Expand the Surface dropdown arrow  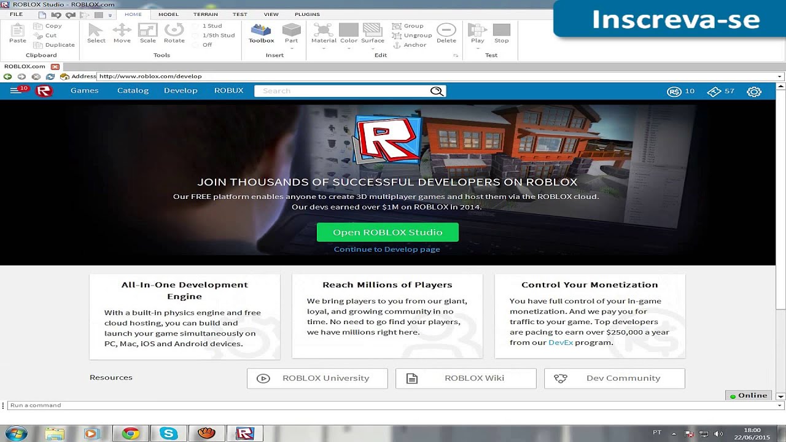372,48
